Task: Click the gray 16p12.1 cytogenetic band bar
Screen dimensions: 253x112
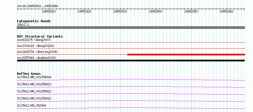Action: [x=131, y=28]
